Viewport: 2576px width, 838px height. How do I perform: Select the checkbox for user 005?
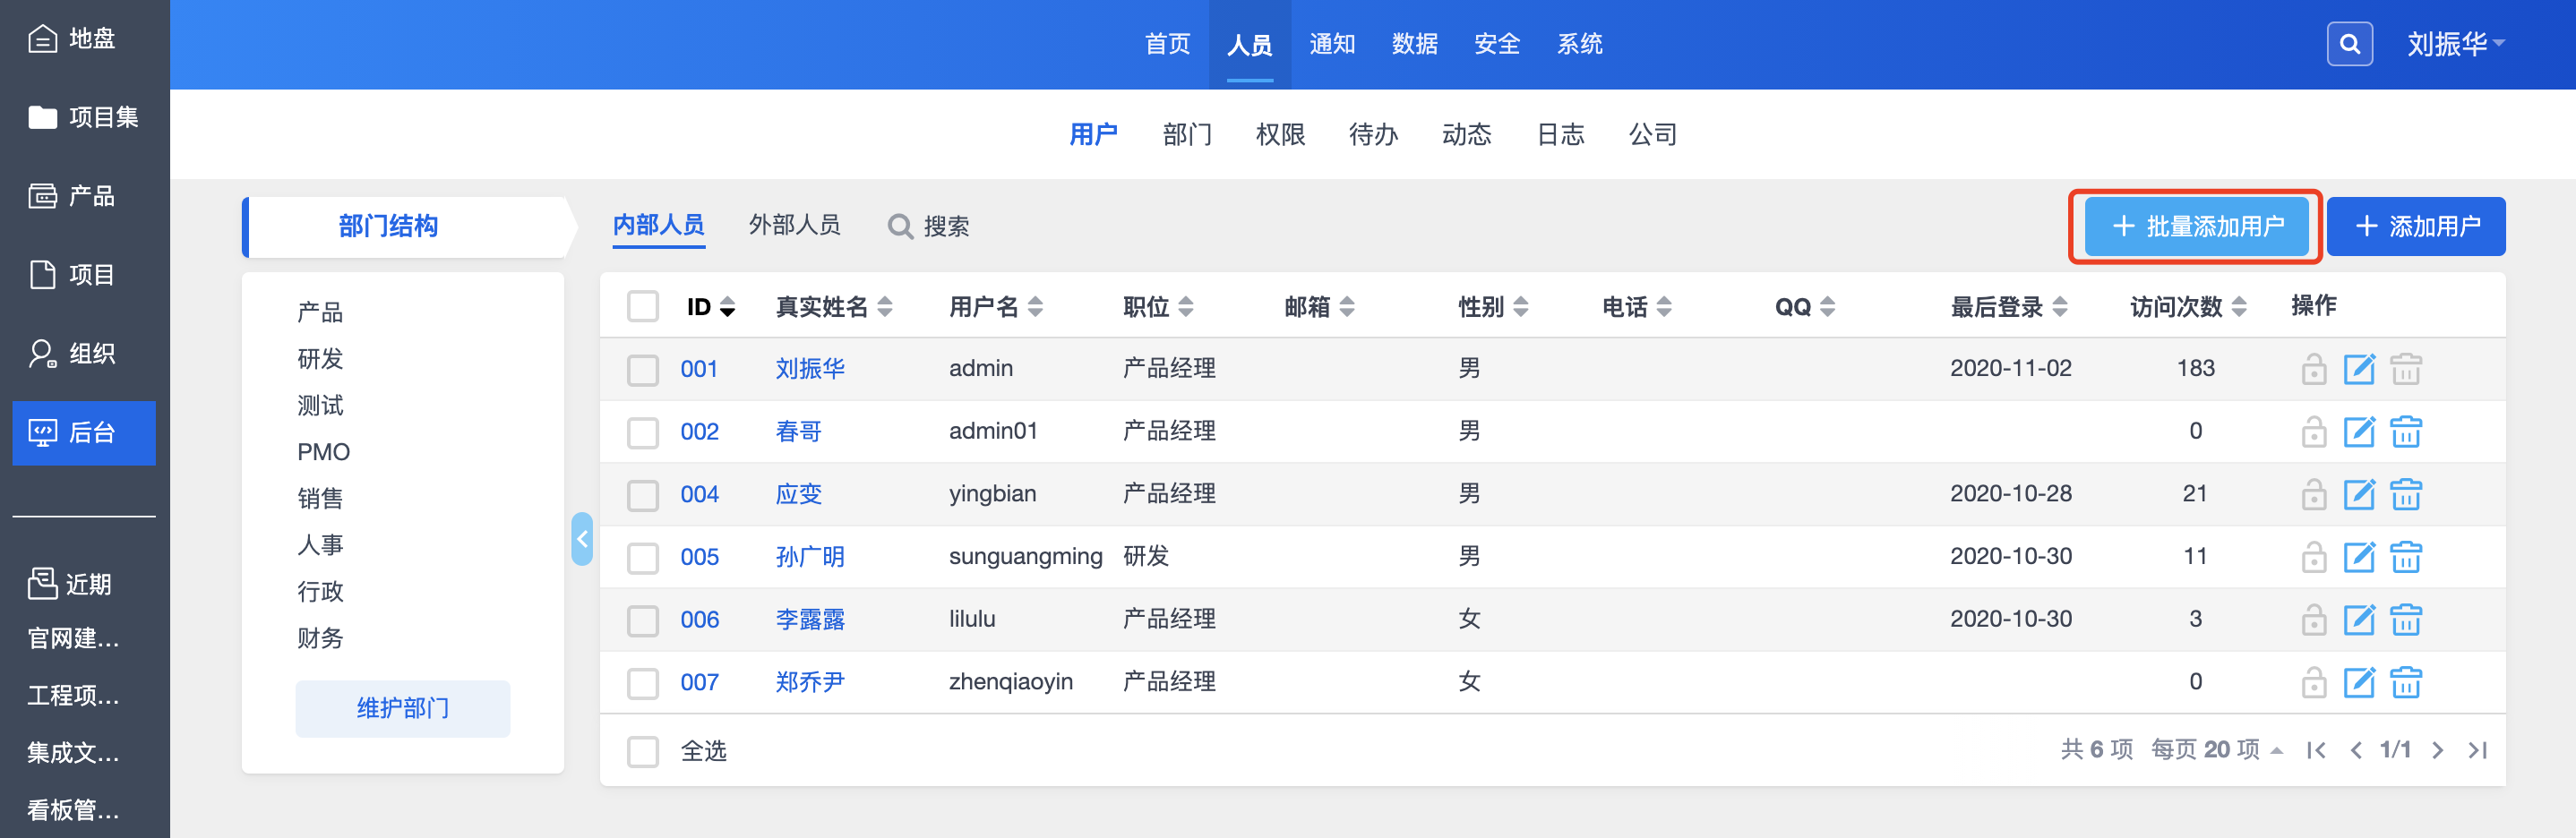[x=643, y=558]
